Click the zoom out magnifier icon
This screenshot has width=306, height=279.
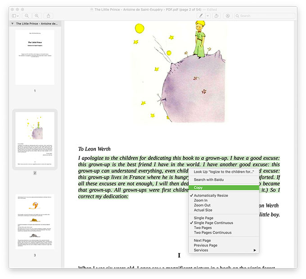(27, 16)
